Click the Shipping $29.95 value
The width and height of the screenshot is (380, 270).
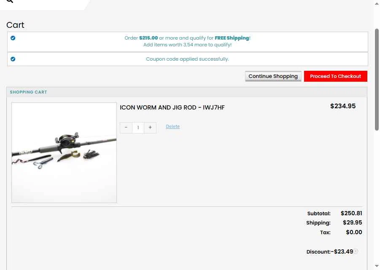(352, 222)
